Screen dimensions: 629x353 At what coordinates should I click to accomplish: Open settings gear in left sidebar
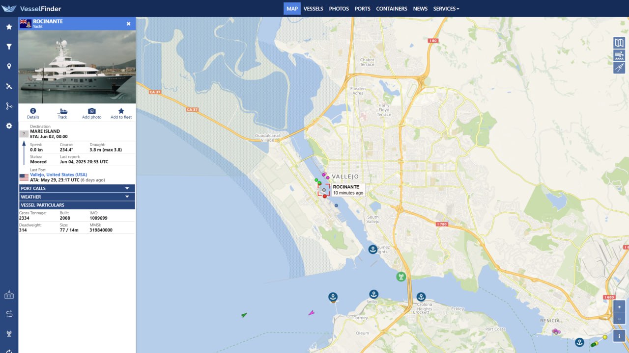click(9, 126)
